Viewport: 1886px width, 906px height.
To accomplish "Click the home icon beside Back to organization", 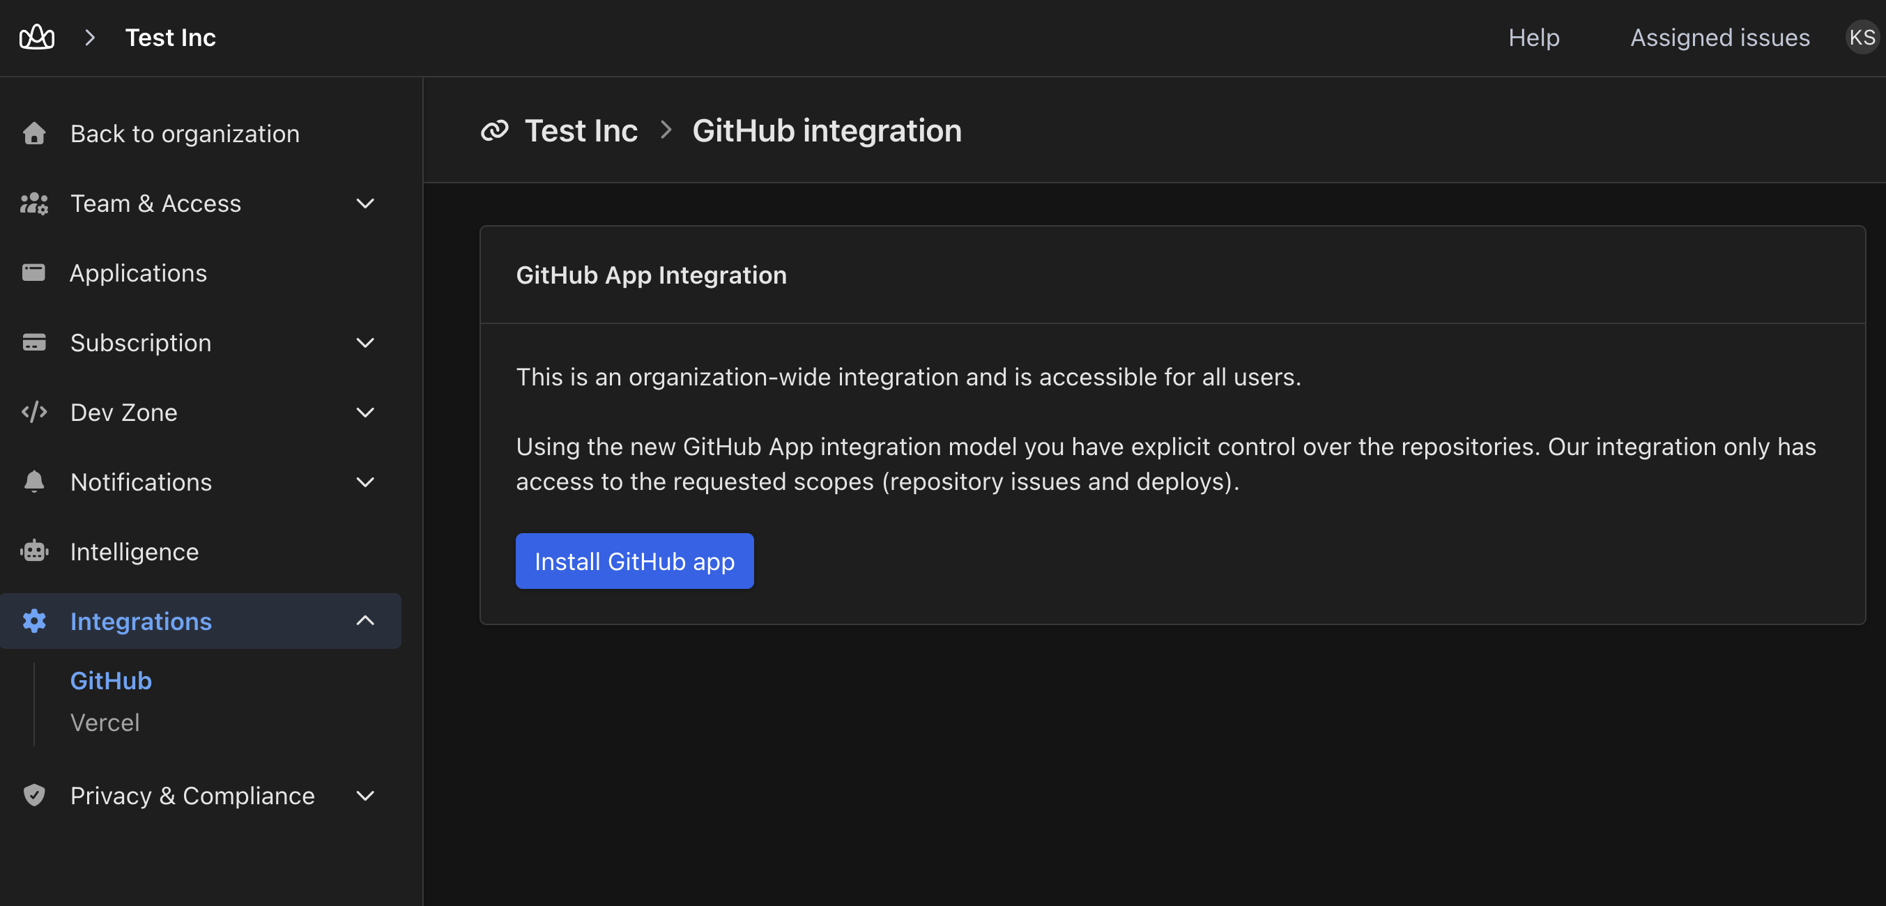I will click(x=33, y=133).
